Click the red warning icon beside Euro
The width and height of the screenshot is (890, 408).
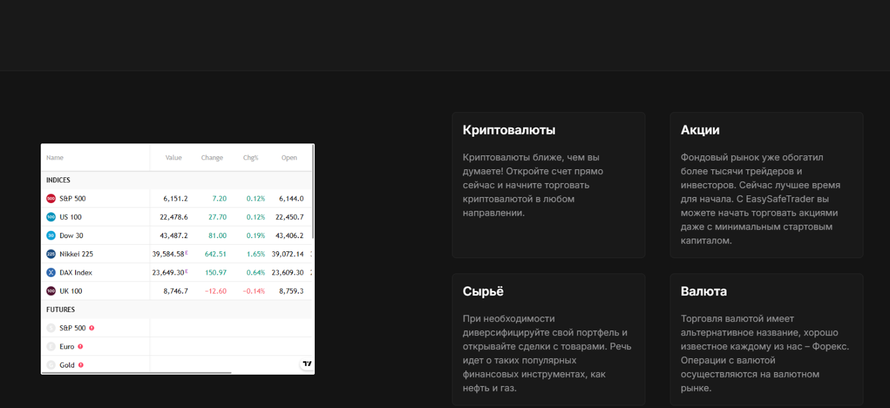(x=80, y=346)
